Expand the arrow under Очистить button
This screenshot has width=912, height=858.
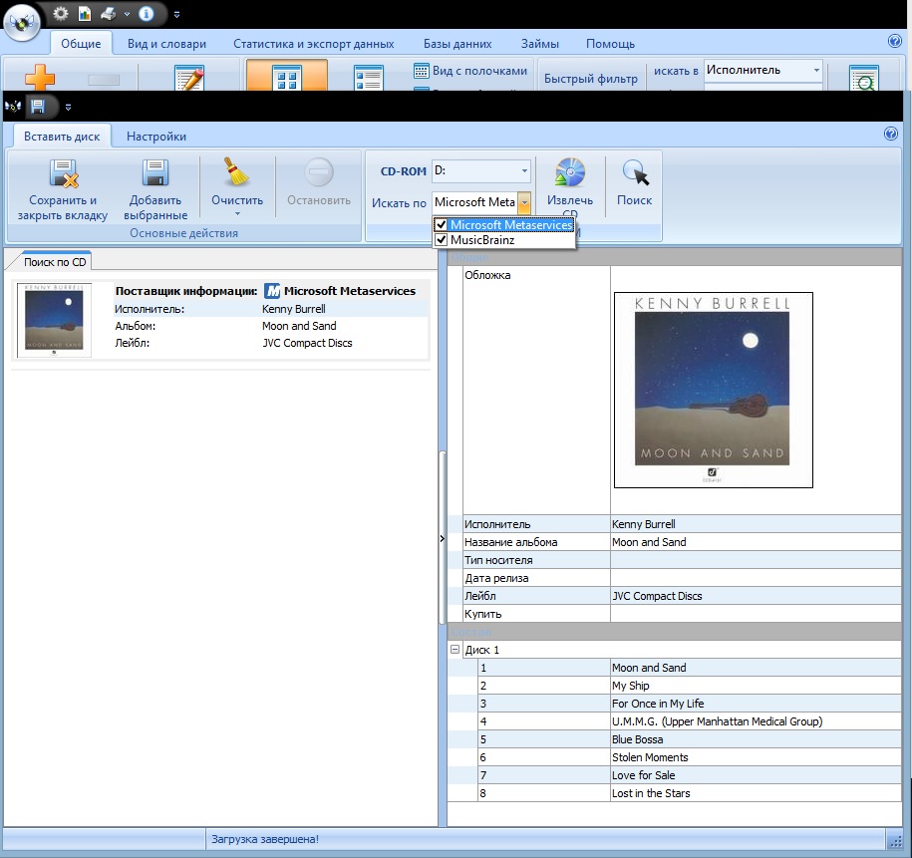tap(237, 214)
